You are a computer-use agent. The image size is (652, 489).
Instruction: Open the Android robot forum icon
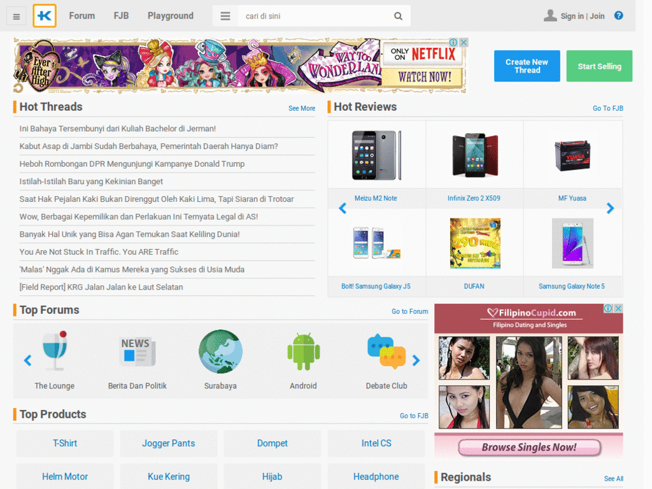(304, 351)
